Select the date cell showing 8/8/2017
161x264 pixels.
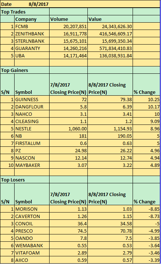[39, 4]
